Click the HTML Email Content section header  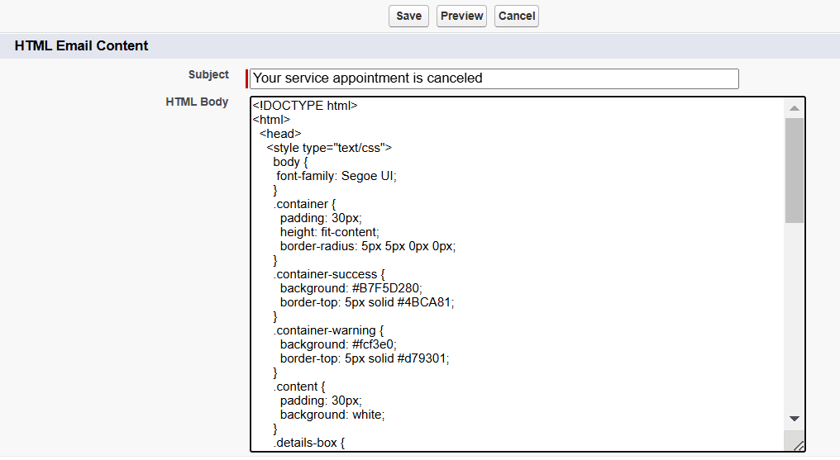click(x=82, y=46)
